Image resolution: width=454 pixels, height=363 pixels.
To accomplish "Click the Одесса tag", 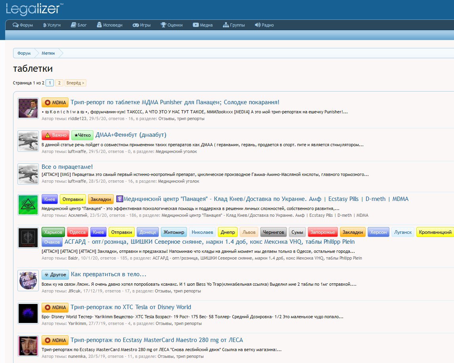I will 78,232.
